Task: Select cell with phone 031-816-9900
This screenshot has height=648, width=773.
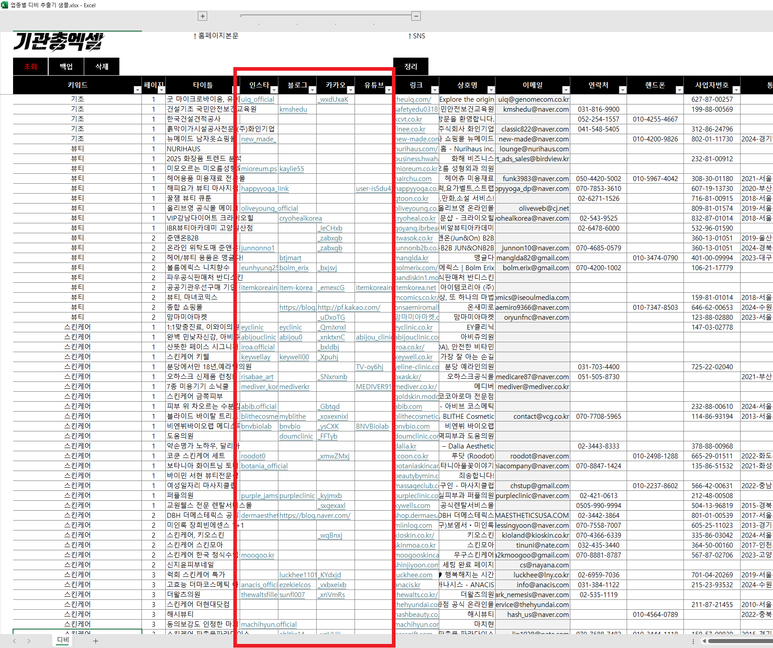Action: click(598, 109)
